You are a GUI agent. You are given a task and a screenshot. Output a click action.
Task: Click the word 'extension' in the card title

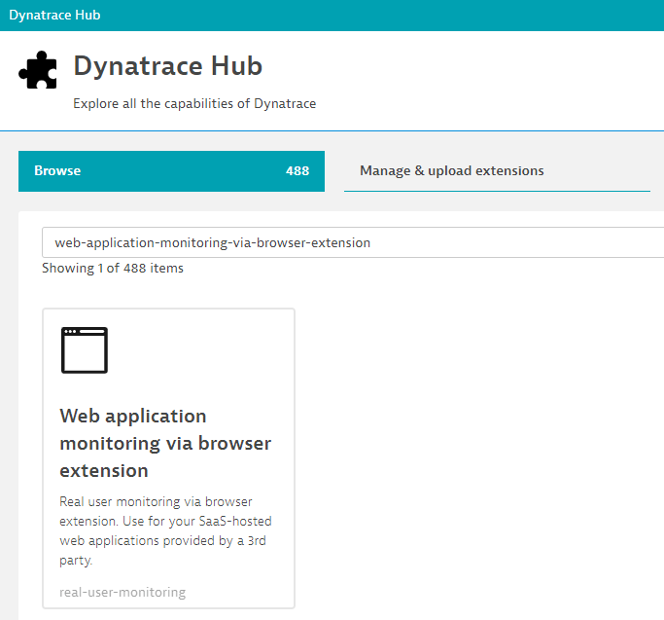click(x=104, y=471)
